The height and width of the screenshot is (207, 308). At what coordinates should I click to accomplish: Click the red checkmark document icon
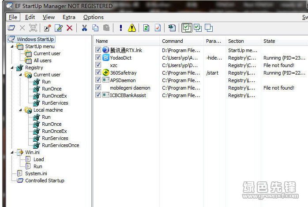tap(158, 28)
